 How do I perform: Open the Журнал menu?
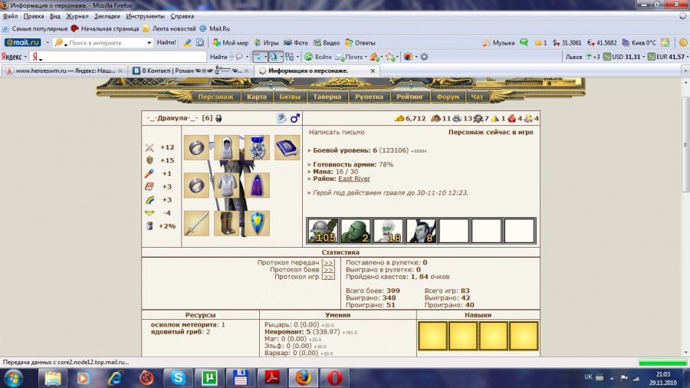point(77,16)
